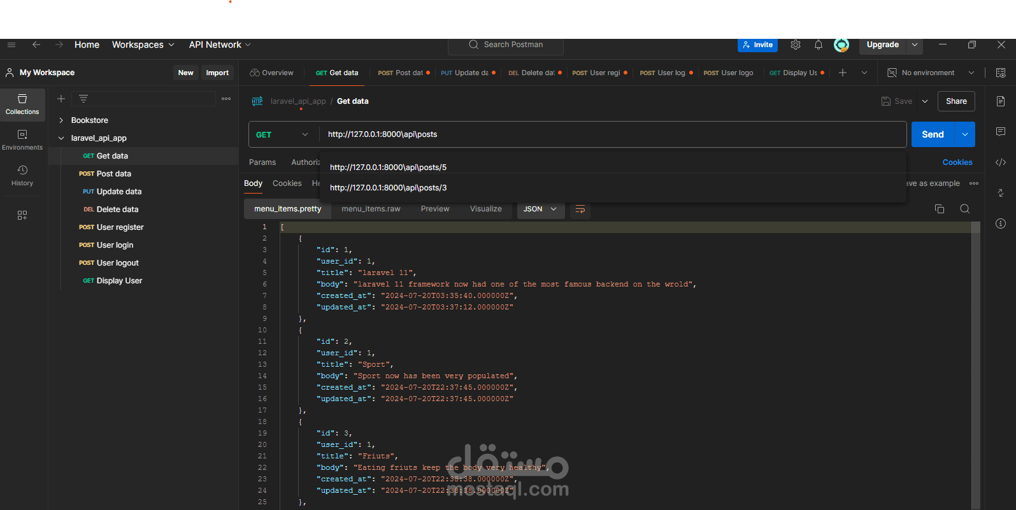1016x510 pixels.
Task: Open related requests icon in right sidebar
Action: [1001, 193]
